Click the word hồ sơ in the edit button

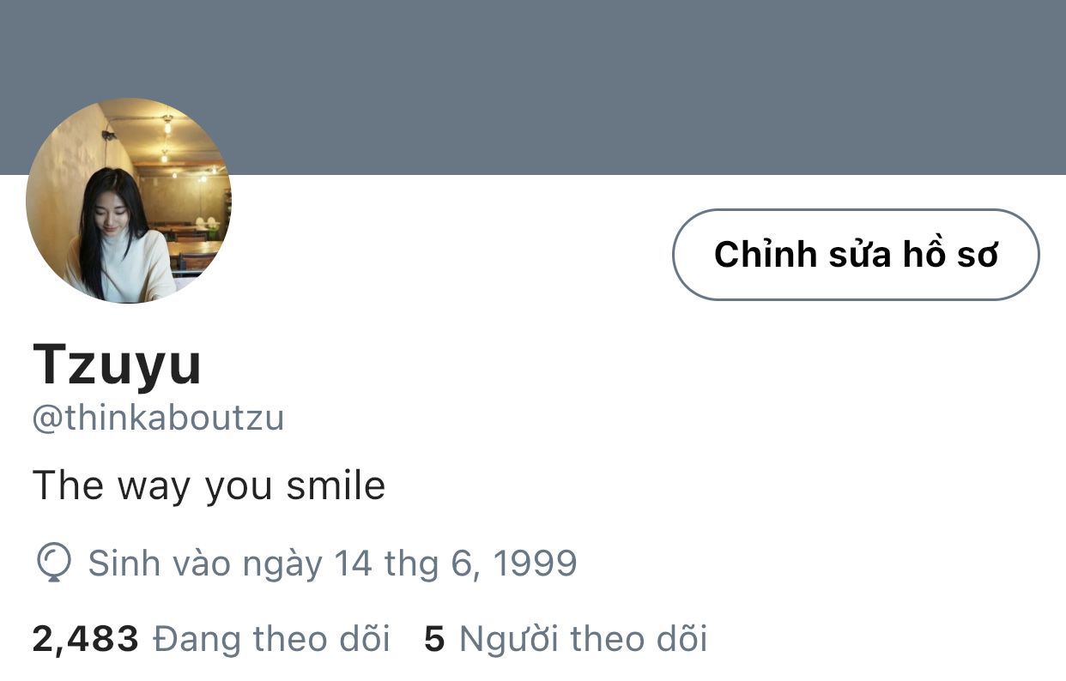950,255
